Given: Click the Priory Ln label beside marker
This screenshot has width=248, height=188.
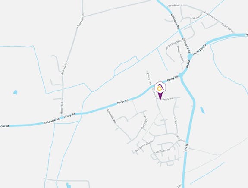Looking at the screenshot, I should [x=154, y=94].
